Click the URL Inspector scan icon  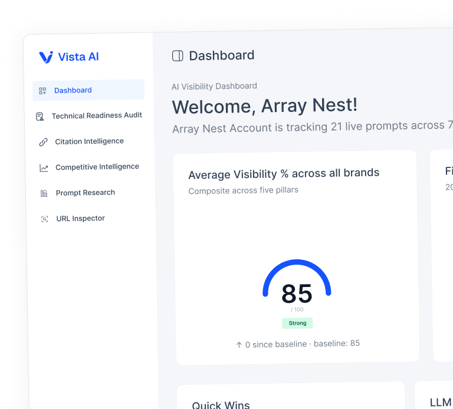tap(44, 219)
